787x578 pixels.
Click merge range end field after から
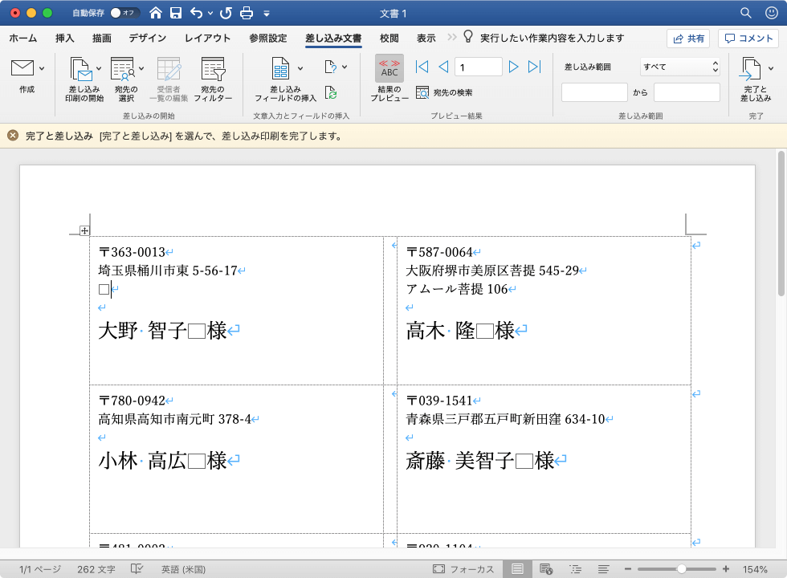click(x=687, y=92)
